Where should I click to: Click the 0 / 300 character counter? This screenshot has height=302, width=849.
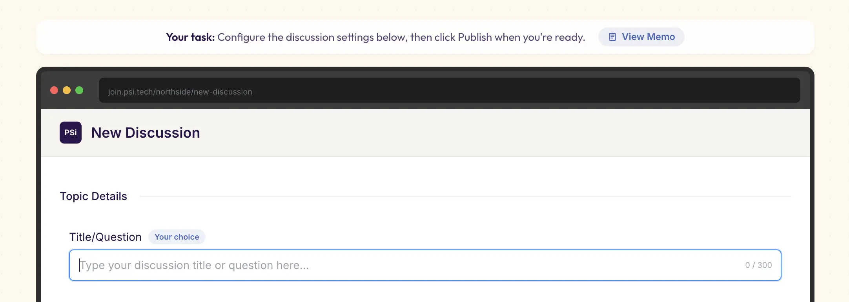click(x=758, y=265)
